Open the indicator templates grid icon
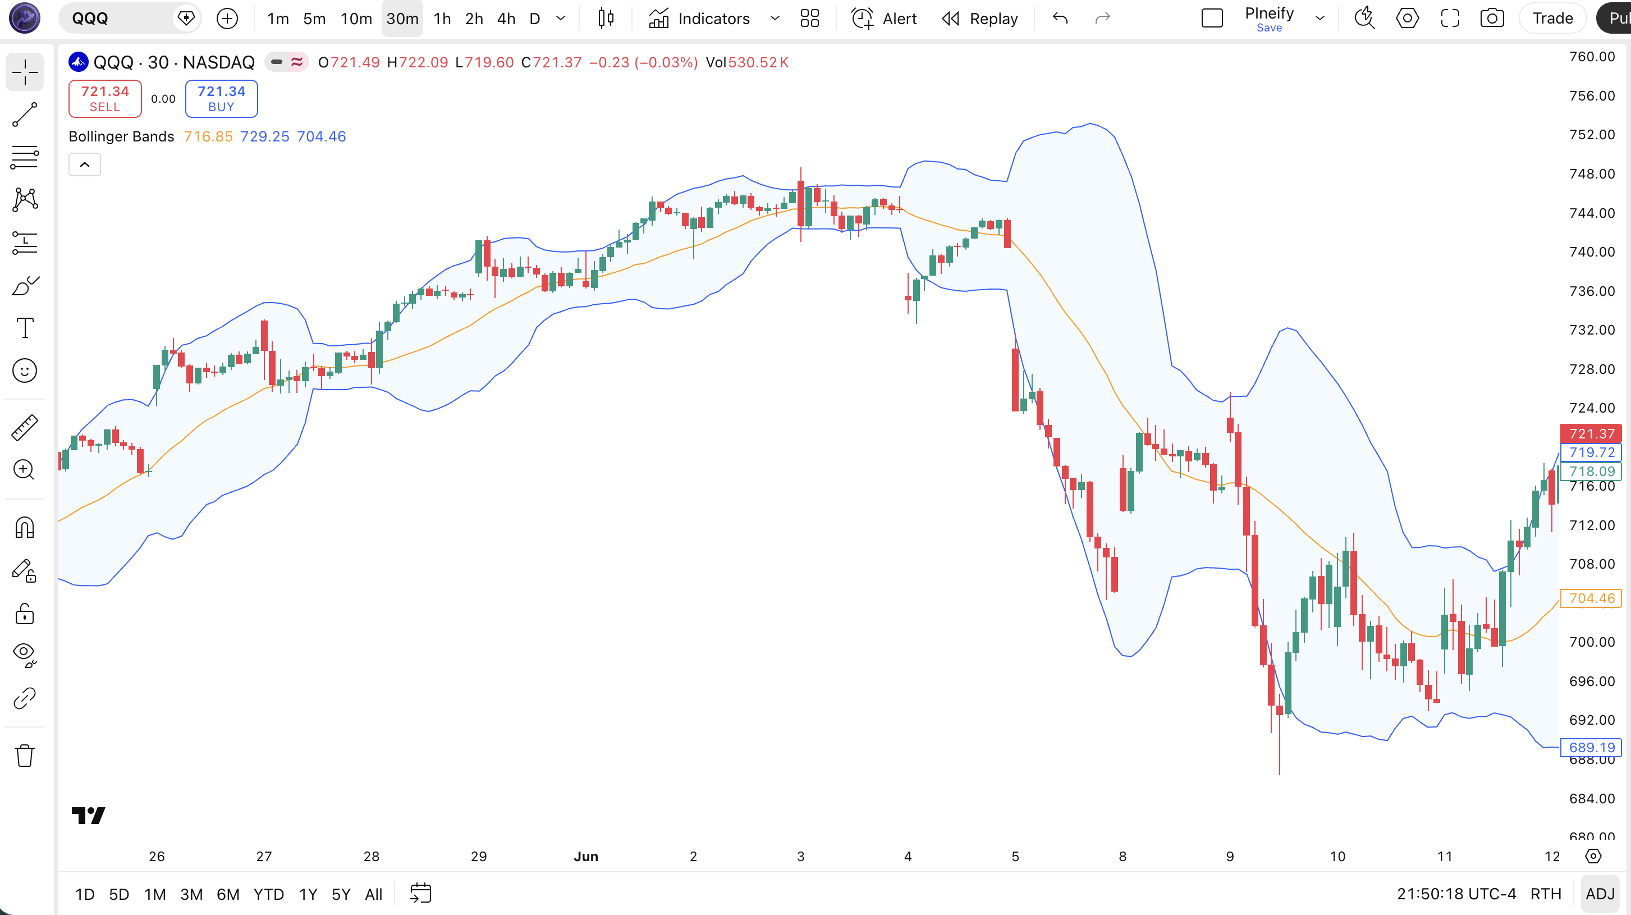Viewport: 1631px width, 915px height. [x=810, y=19]
